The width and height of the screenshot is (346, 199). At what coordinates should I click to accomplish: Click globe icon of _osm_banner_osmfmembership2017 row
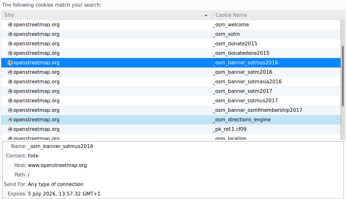pyautogui.click(x=10, y=110)
